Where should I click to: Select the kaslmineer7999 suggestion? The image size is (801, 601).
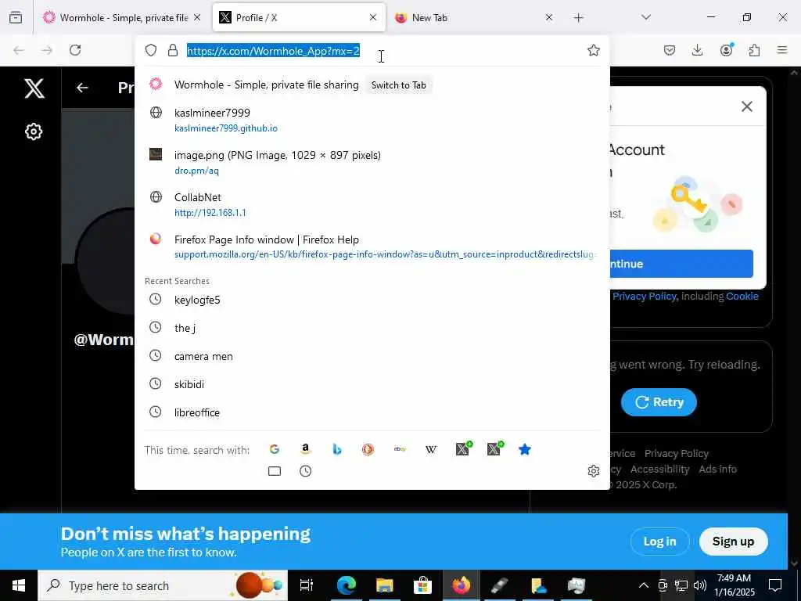pos(372,120)
